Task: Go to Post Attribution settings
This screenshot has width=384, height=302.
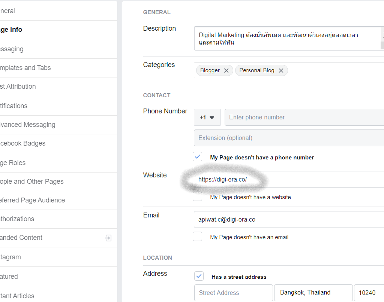Action: [x=18, y=86]
